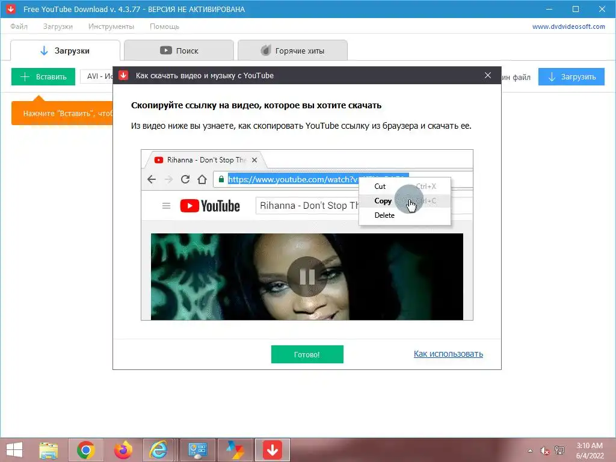Open the taskbar clock and date
Screen dimensions: 616x462
point(590,450)
